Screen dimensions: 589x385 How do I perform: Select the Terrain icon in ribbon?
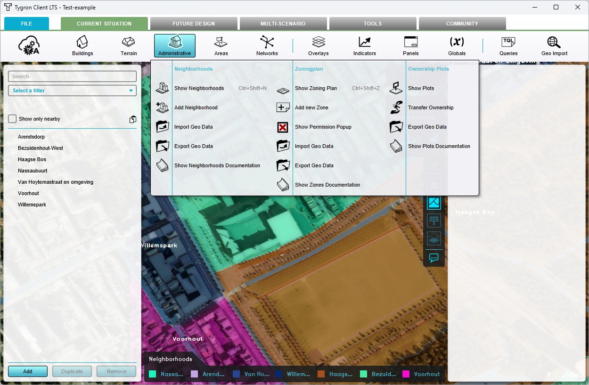pyautogui.click(x=128, y=46)
